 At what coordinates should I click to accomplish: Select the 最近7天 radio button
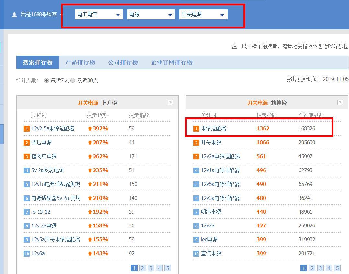click(47, 80)
